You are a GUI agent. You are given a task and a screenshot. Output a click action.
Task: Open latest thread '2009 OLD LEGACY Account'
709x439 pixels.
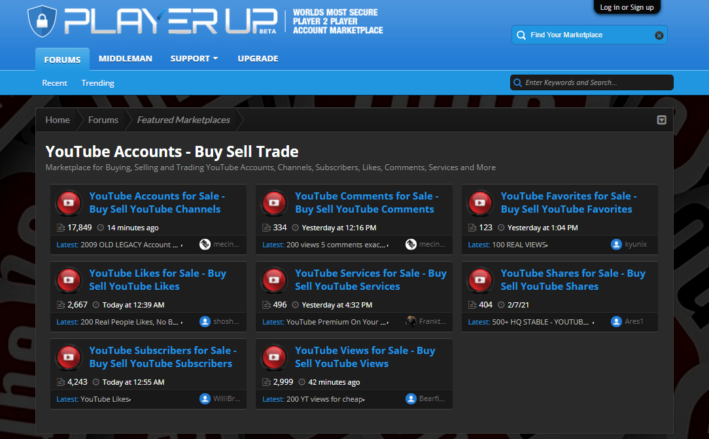tap(130, 245)
